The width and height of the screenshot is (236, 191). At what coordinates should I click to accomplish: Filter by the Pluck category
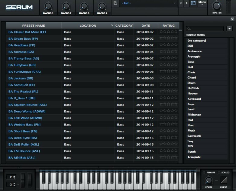click(206, 130)
